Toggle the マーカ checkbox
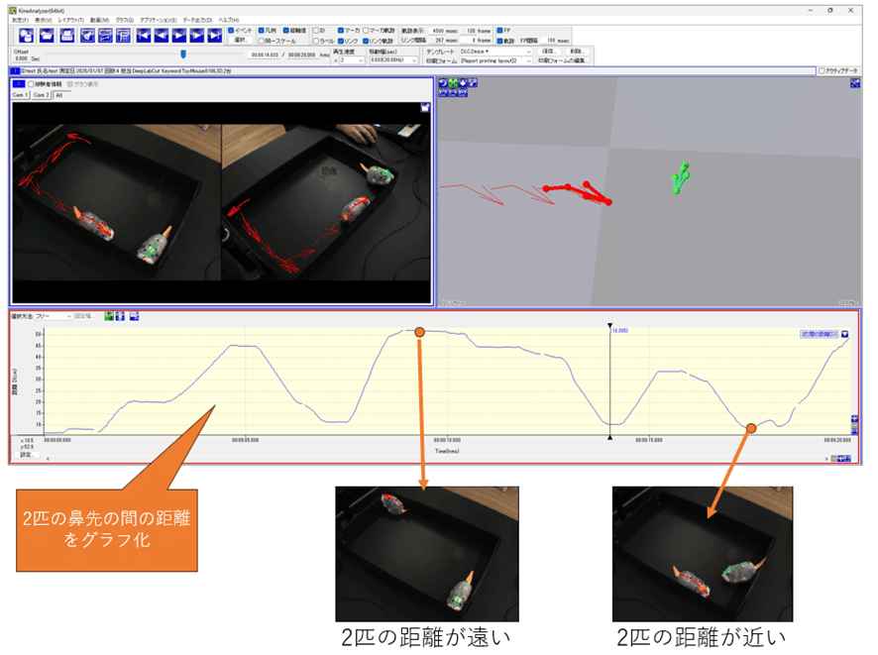The image size is (878, 655). [341, 31]
